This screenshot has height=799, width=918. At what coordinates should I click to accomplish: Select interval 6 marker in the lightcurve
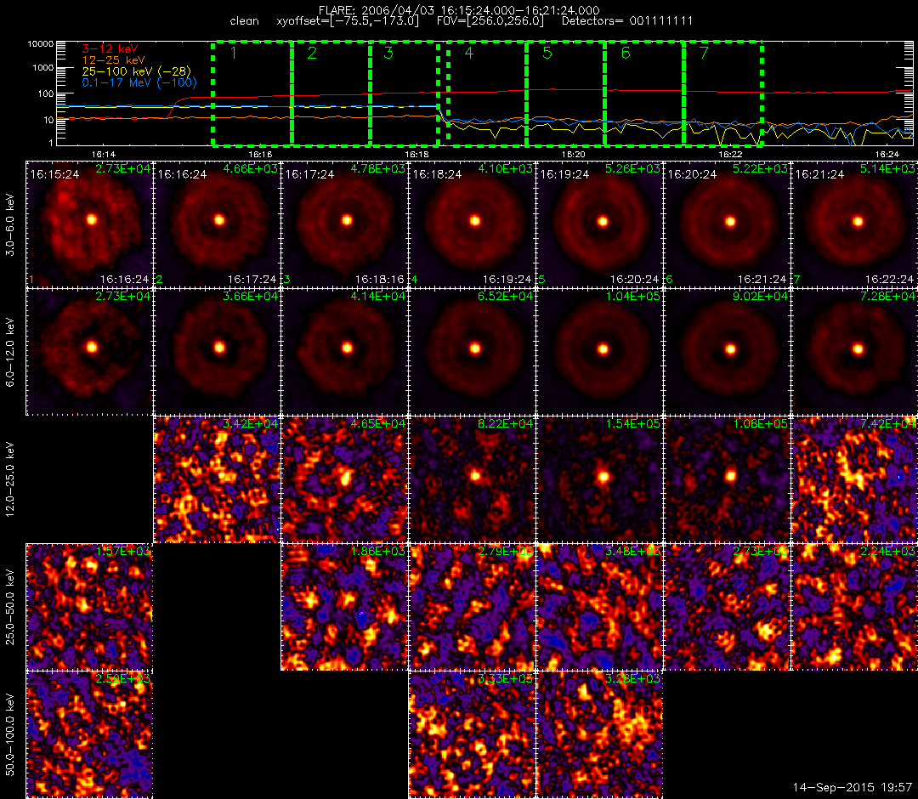(x=626, y=54)
